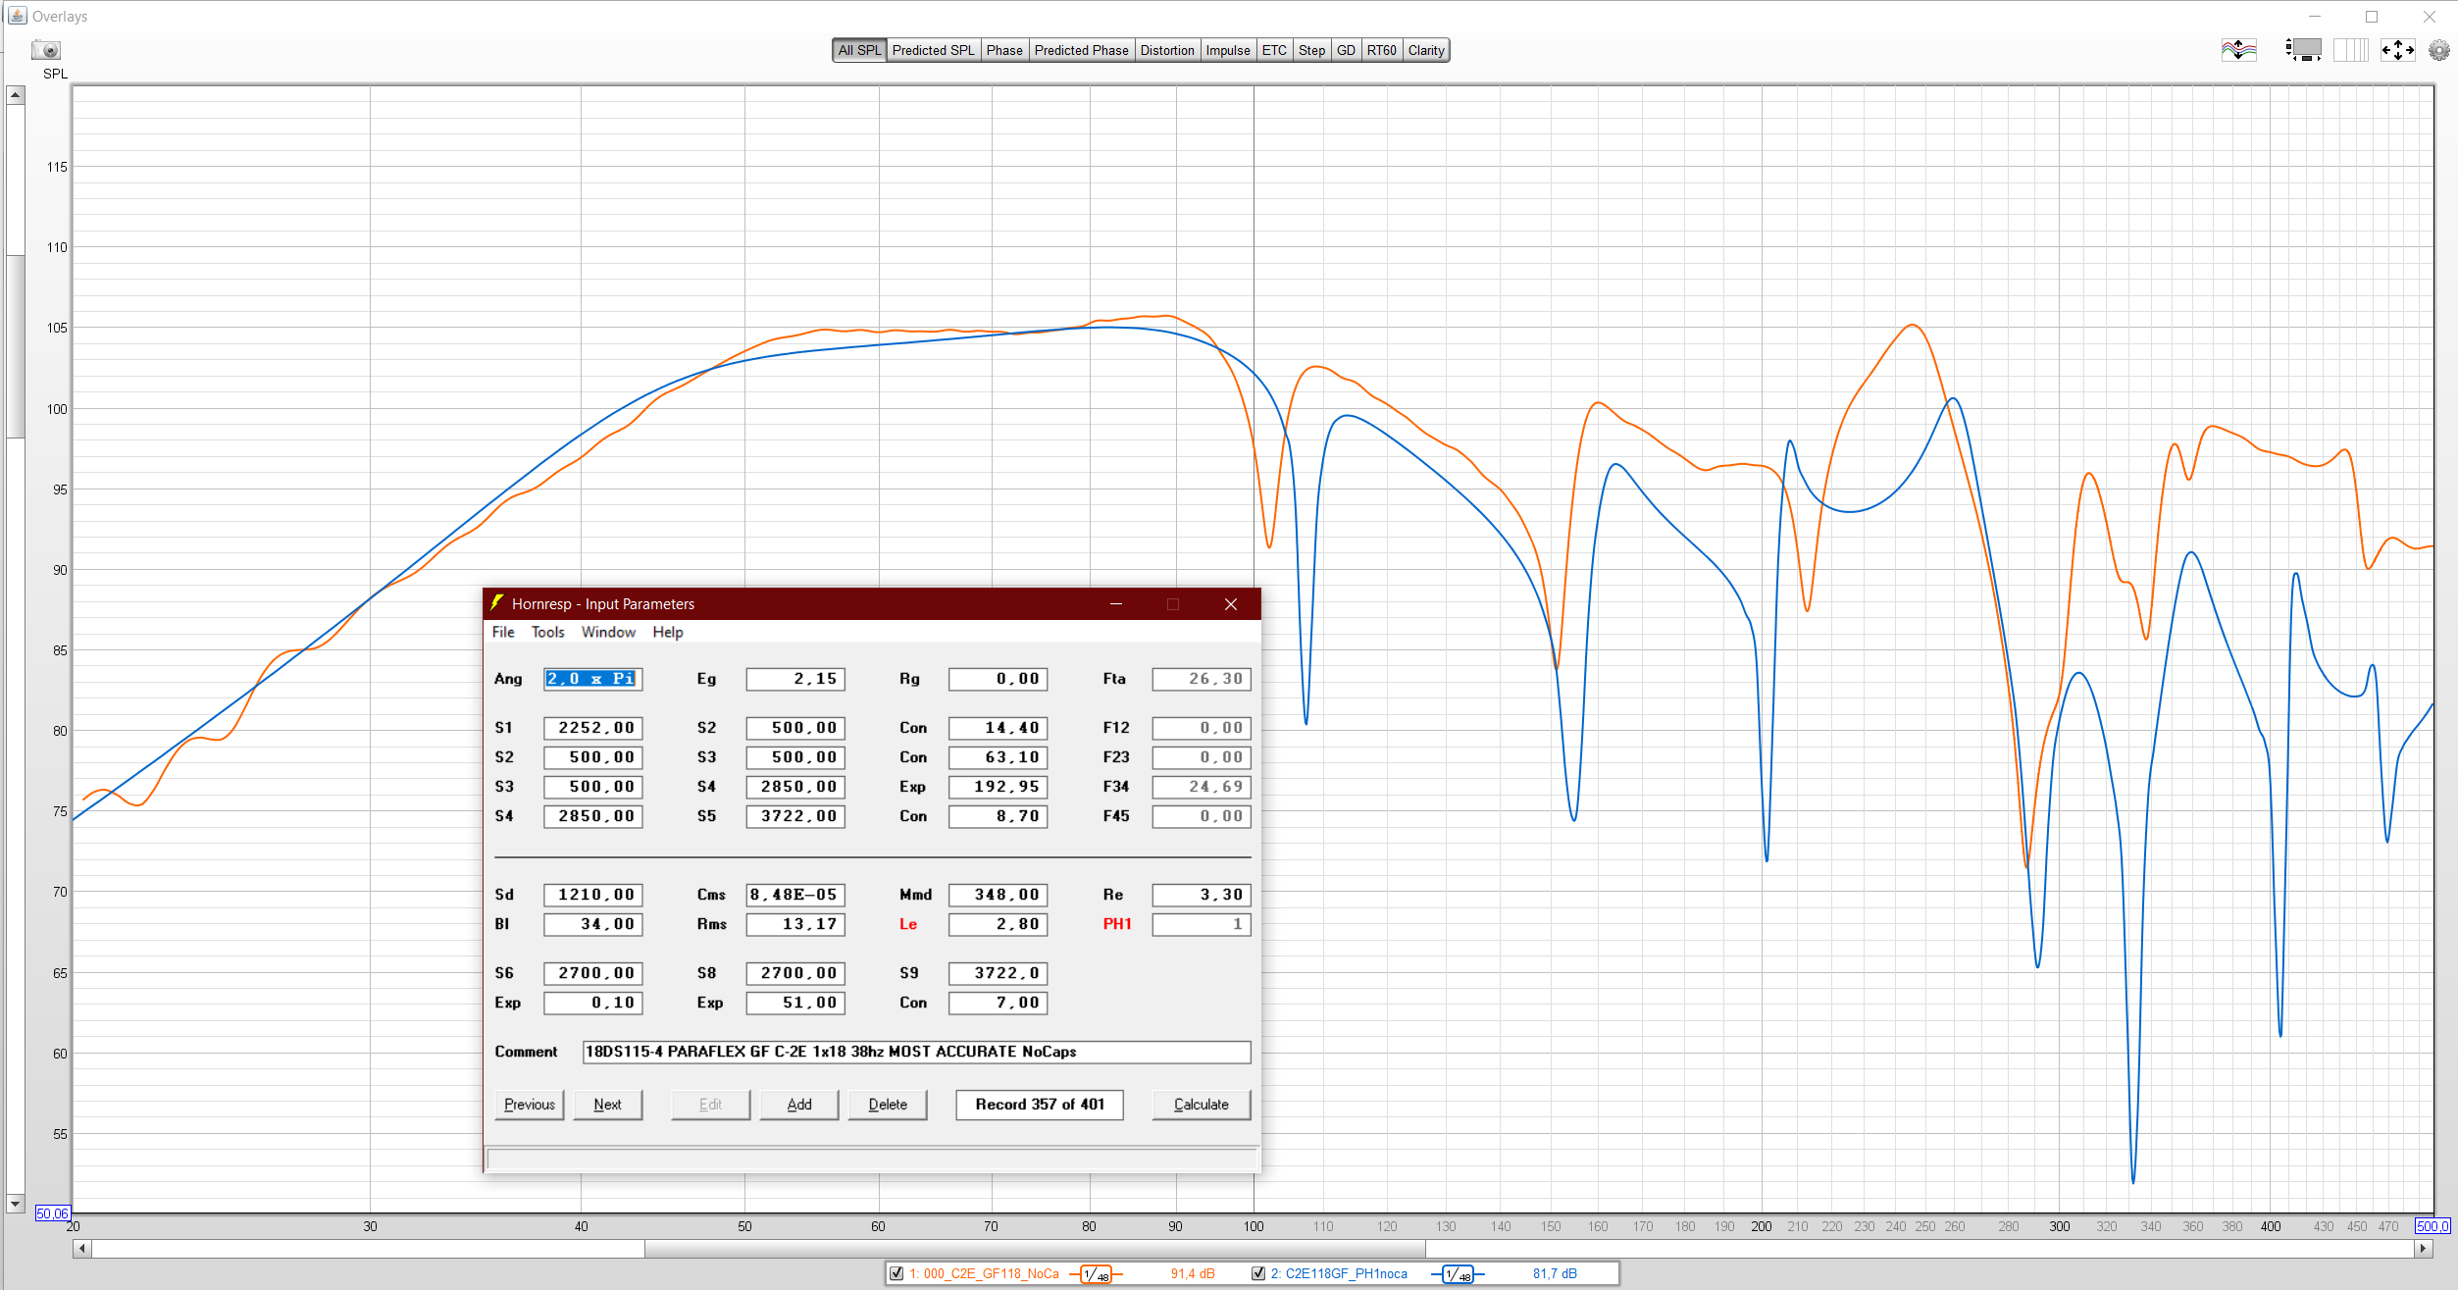The width and height of the screenshot is (2458, 1290).
Task: Open the Distortion tab
Action: pos(1167,50)
